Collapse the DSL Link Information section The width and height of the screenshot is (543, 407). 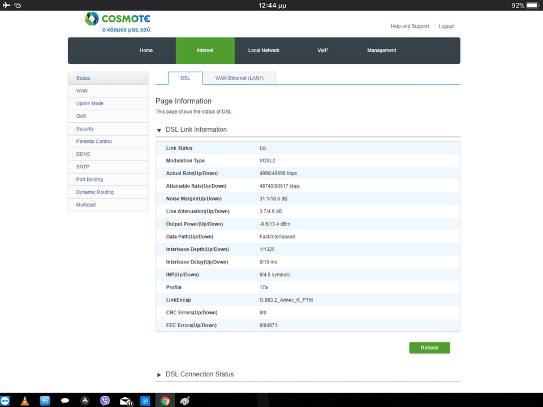pyautogui.click(x=159, y=130)
